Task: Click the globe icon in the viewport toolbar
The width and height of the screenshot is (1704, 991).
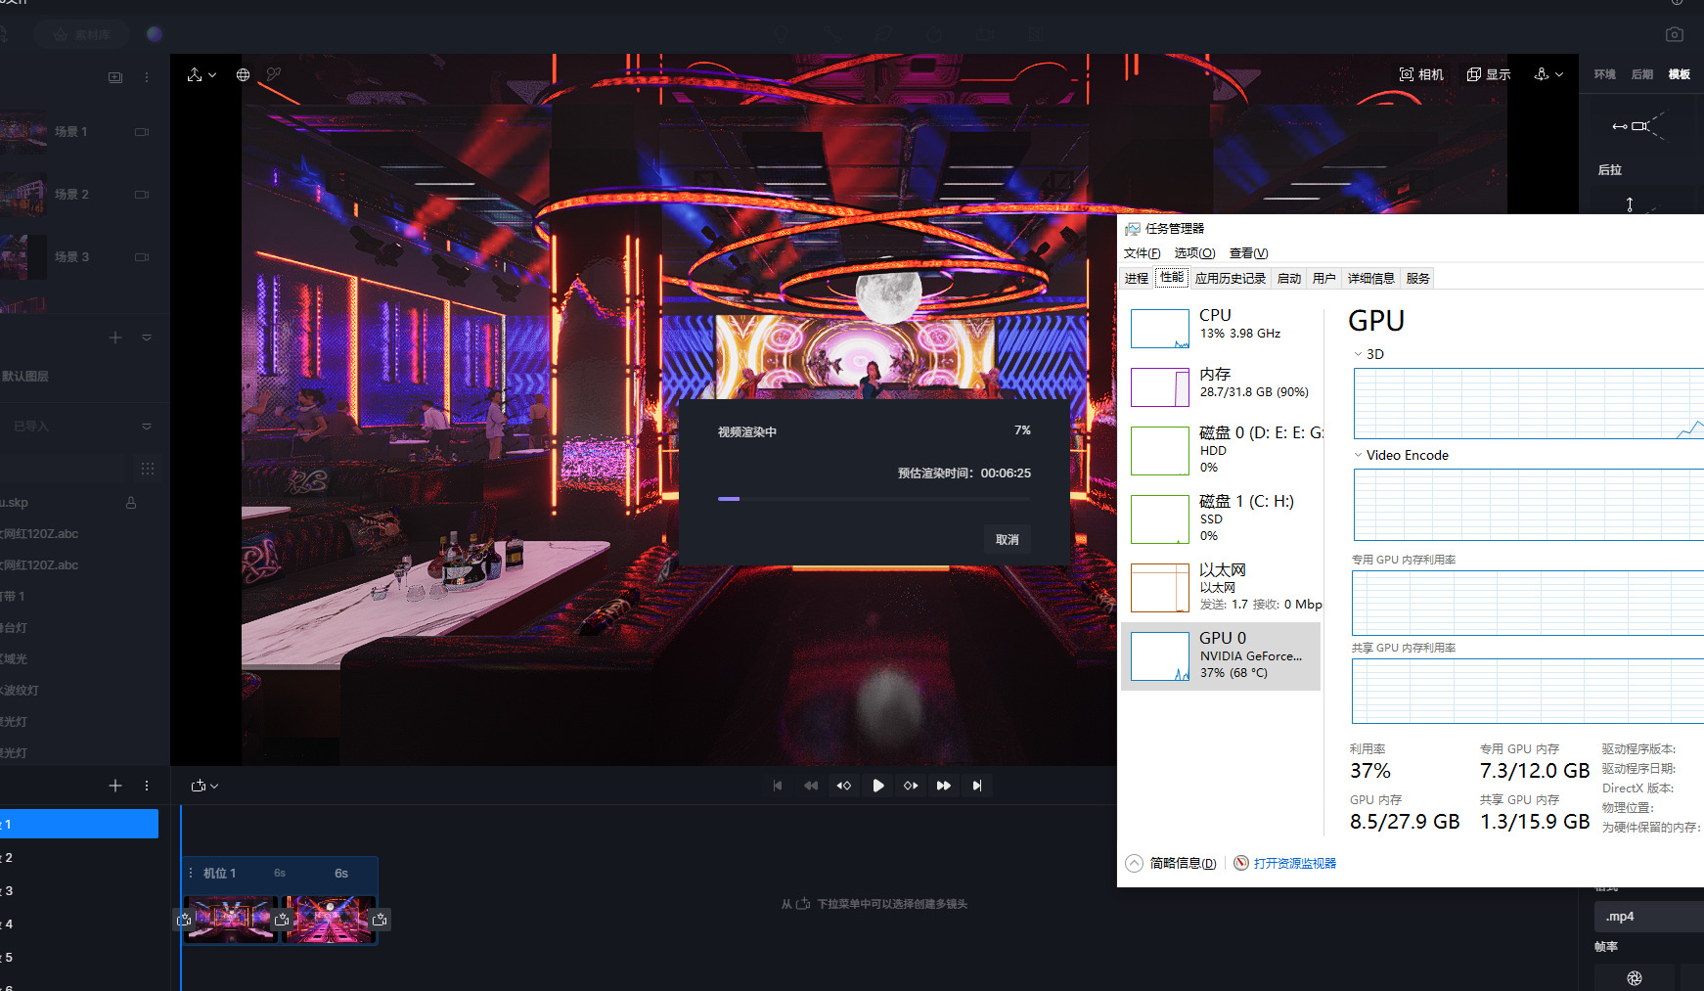Action: click(x=243, y=75)
